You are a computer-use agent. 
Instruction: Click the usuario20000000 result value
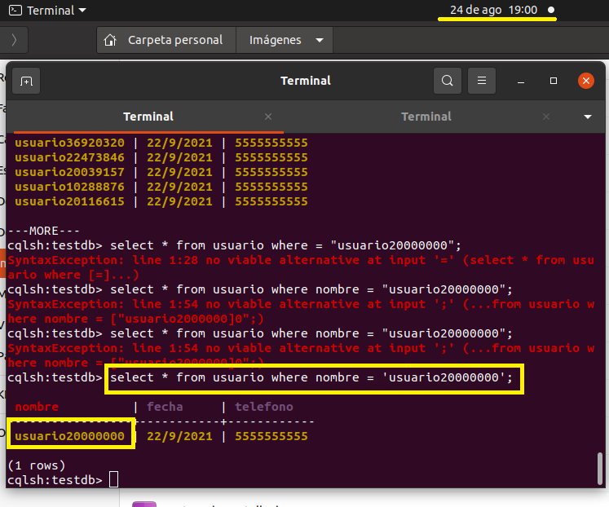click(70, 436)
